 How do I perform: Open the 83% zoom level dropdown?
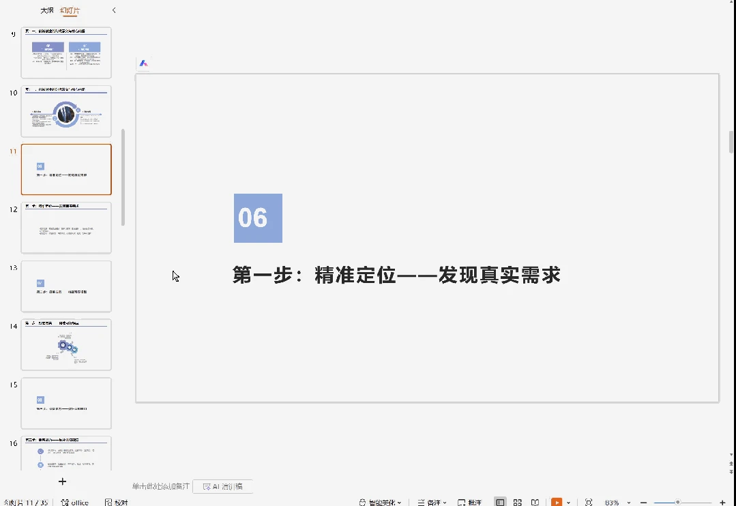(618, 502)
